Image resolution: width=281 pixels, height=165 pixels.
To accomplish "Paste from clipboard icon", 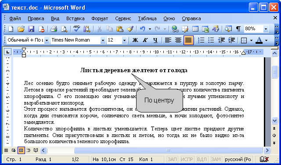I will (119, 29).
